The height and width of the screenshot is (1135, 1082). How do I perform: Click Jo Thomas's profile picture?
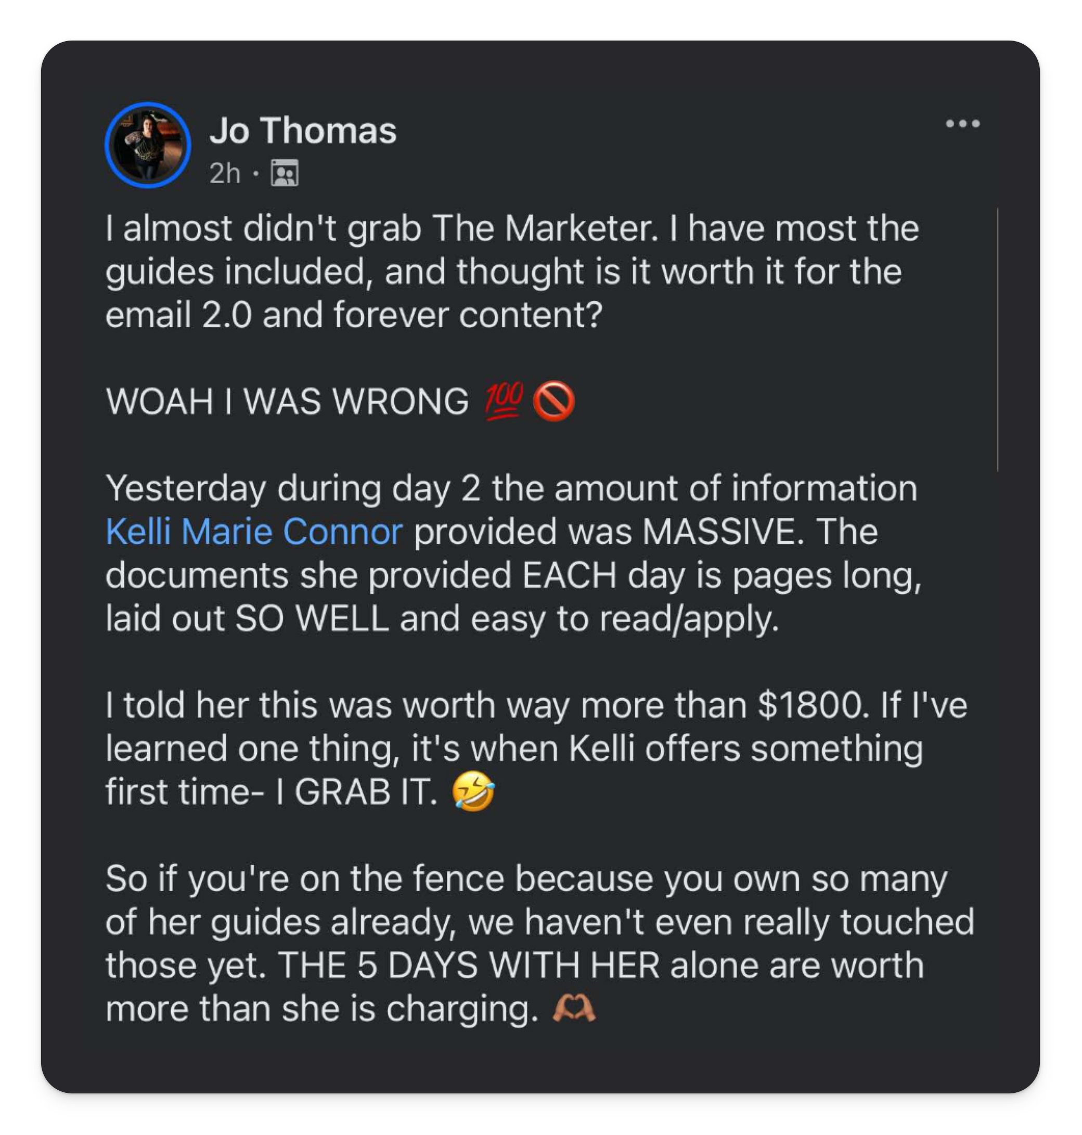point(148,145)
